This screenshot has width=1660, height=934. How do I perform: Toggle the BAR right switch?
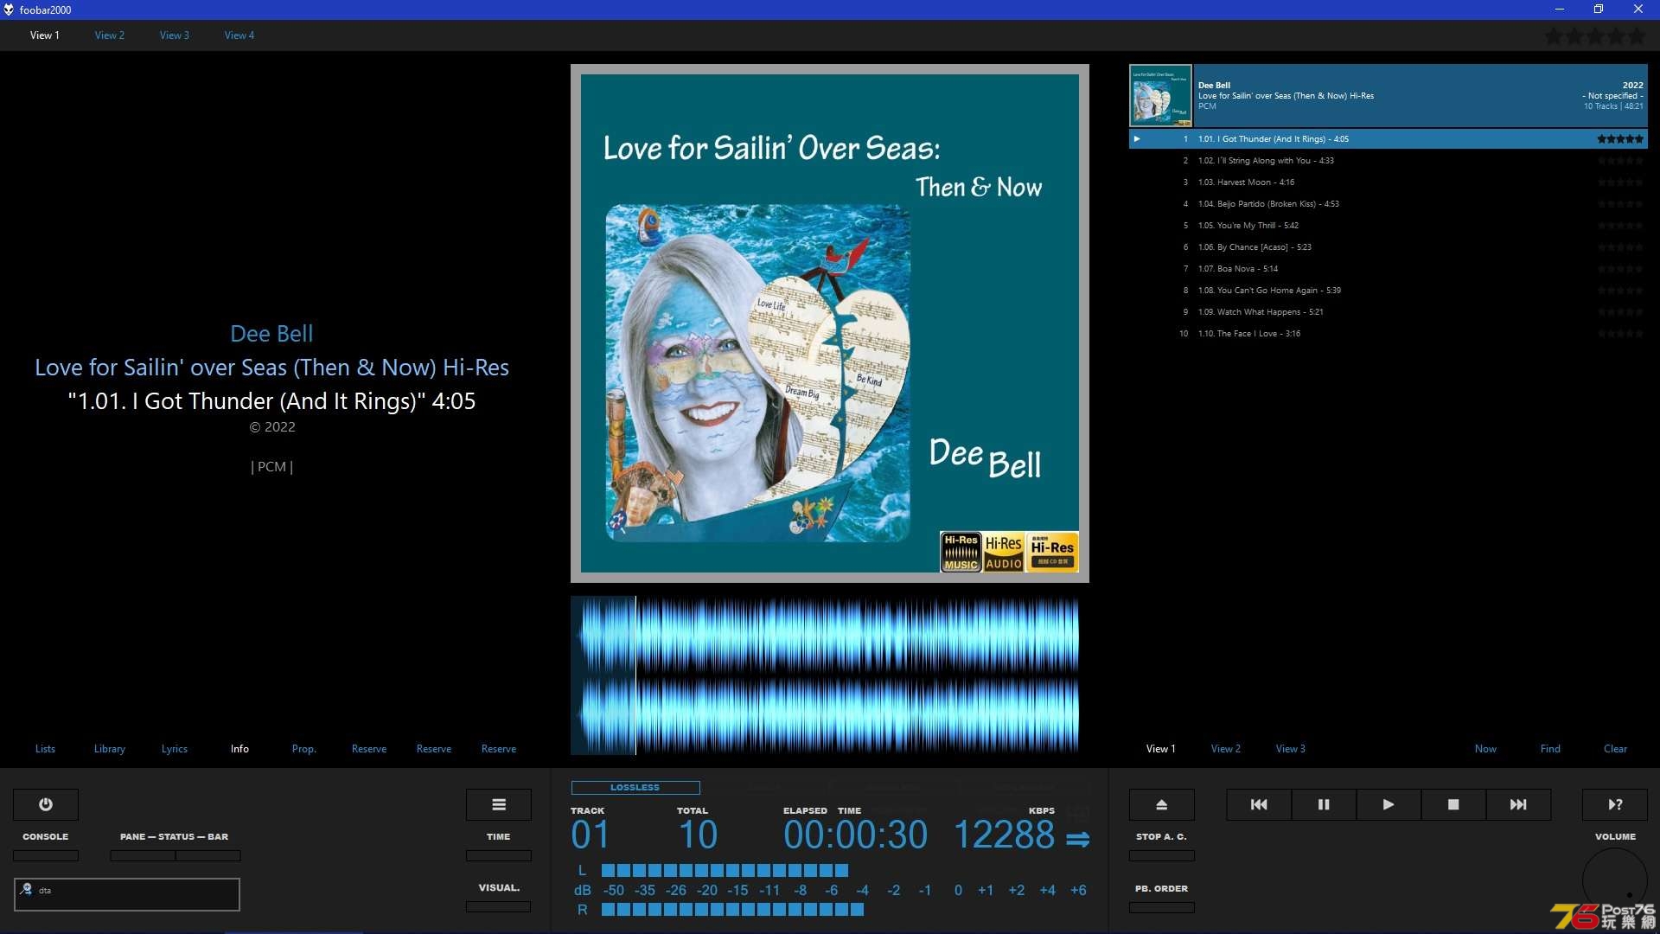click(x=208, y=855)
